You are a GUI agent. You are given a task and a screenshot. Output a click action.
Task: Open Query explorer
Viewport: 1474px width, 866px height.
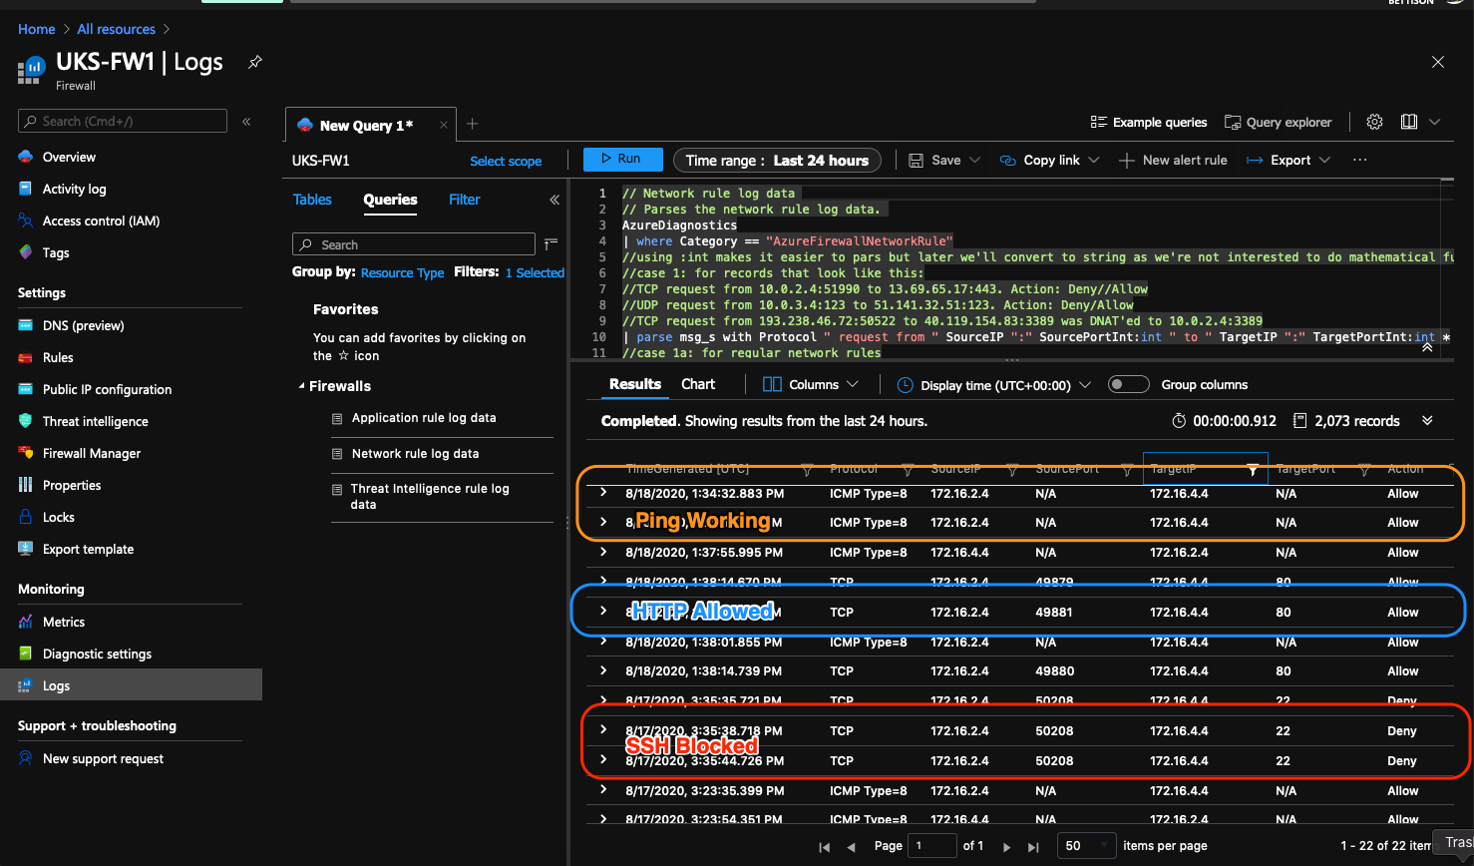click(x=1278, y=122)
